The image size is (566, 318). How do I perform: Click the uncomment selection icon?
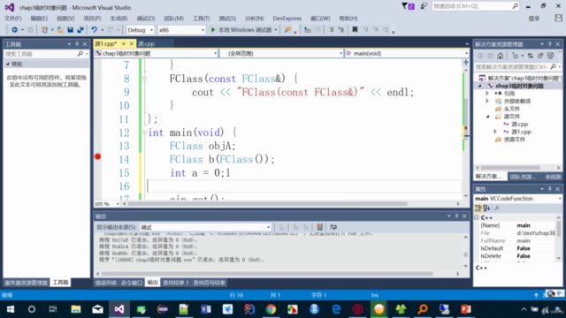[341, 30]
